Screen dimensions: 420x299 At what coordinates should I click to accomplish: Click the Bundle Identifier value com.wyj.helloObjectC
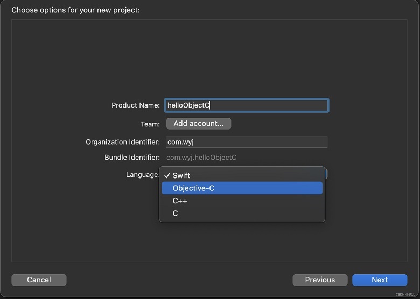(201, 158)
